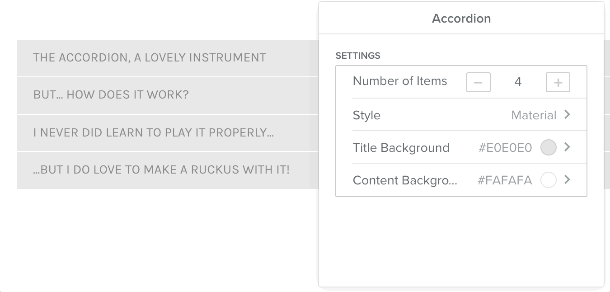Click the Title Background row chevron arrow

click(568, 147)
